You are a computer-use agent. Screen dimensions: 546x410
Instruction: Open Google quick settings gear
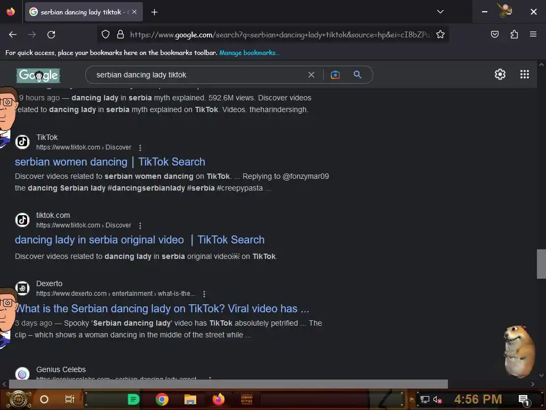(500, 74)
